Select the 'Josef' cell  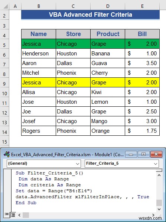click(x=39, y=121)
